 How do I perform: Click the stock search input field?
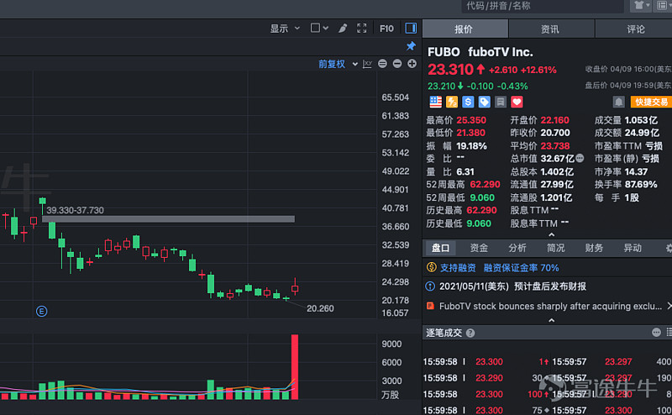coord(542,6)
